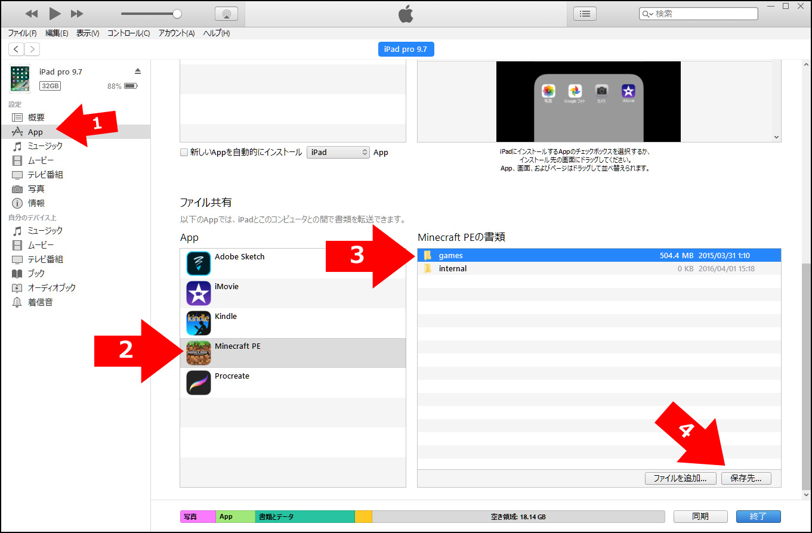
Task: Click the ファイルを追加... button
Action: [681, 478]
